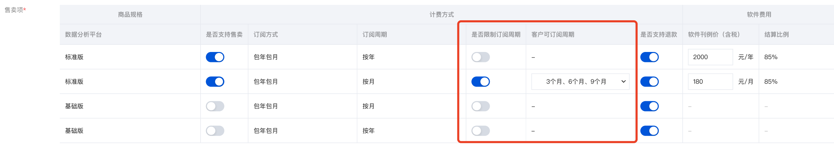Viewport: 834px width, 148px height.
Task: Enable 是否限制订阅周期 for 基础版 按年 row
Action: [480, 131]
